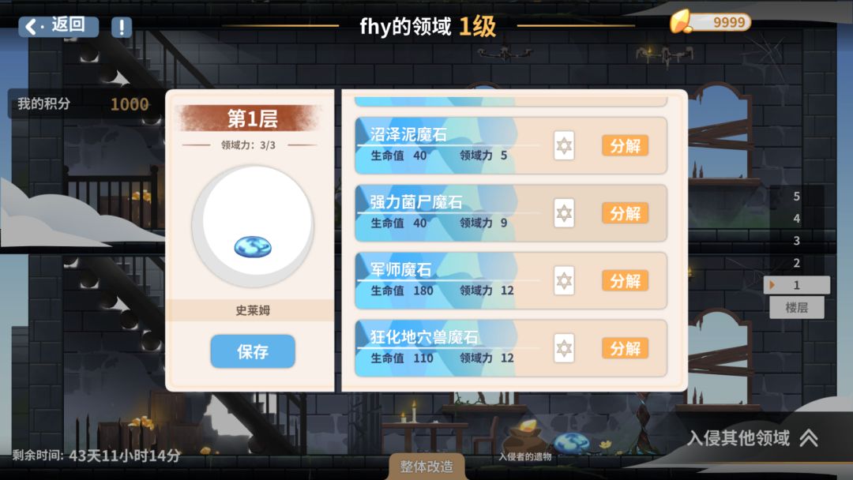Select hexagram icon for 军师魔石
Screen dimensions: 853x480
tap(564, 281)
